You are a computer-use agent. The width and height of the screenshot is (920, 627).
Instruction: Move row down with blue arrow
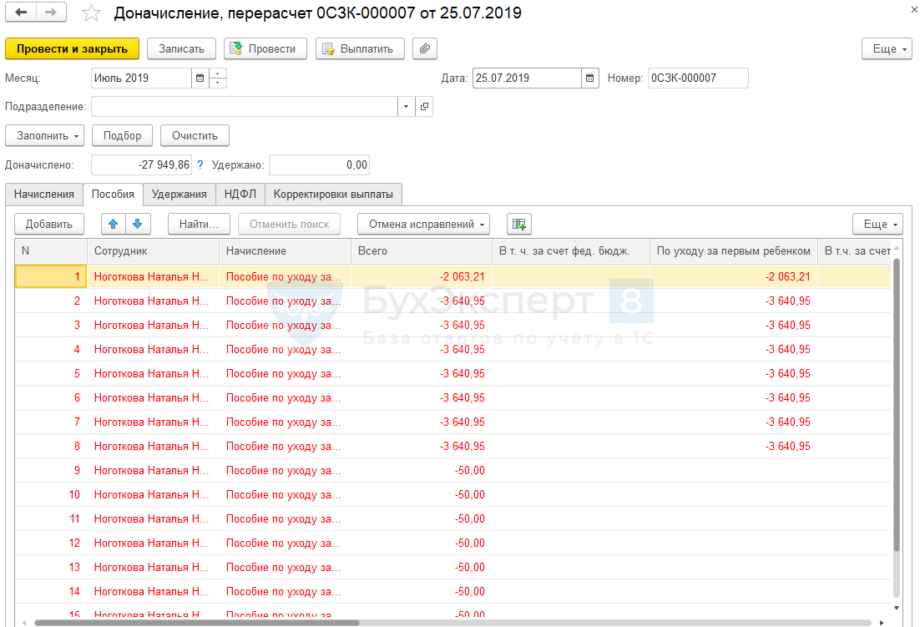coord(138,224)
